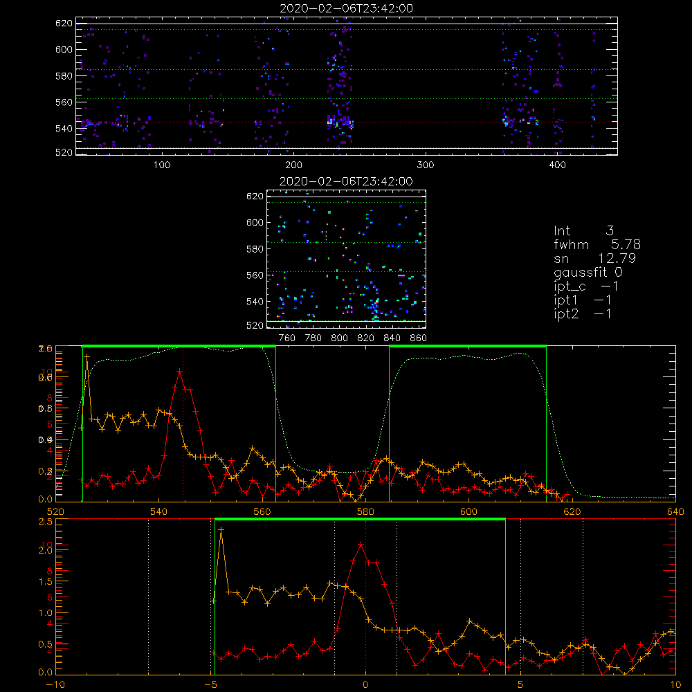Click the orange spike near -5 in the bottom plot
Viewport: 692px width, 692px height.
[x=221, y=529]
